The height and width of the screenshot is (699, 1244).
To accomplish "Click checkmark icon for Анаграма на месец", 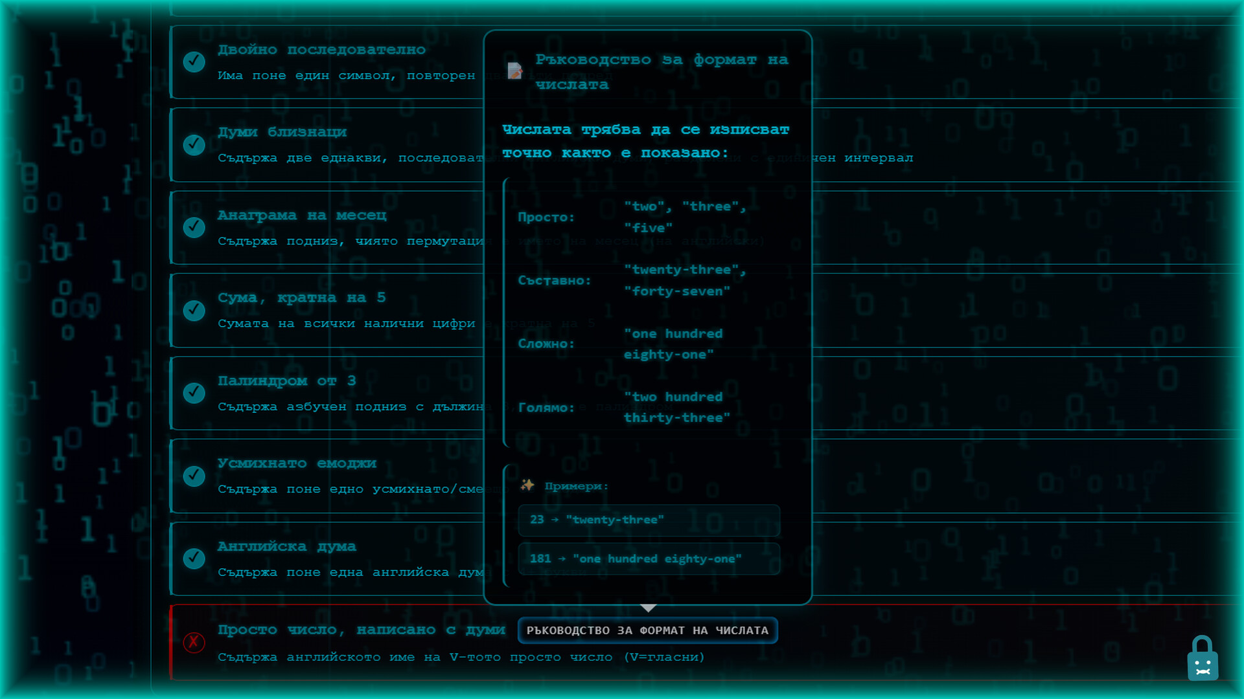I will [194, 227].
